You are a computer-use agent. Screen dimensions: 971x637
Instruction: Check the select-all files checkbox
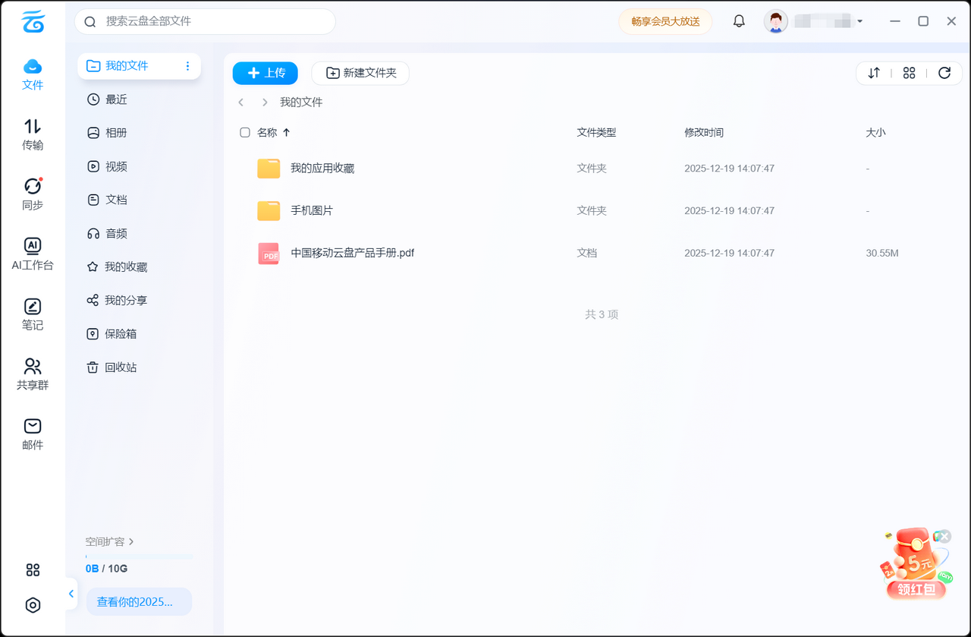[x=244, y=131]
